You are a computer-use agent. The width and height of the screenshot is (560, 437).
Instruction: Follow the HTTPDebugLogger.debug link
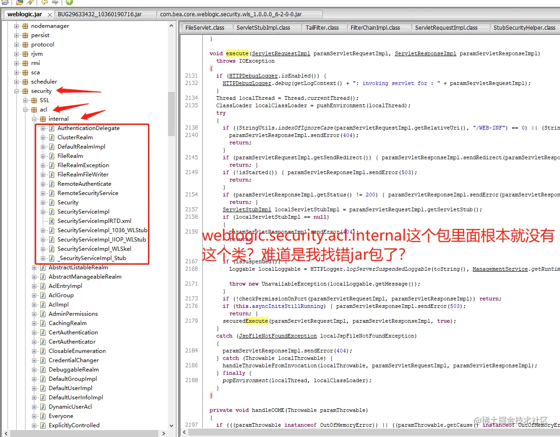(x=247, y=83)
